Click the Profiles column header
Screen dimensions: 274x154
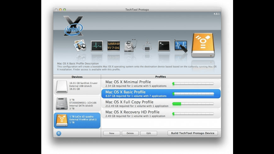pyautogui.click(x=161, y=77)
